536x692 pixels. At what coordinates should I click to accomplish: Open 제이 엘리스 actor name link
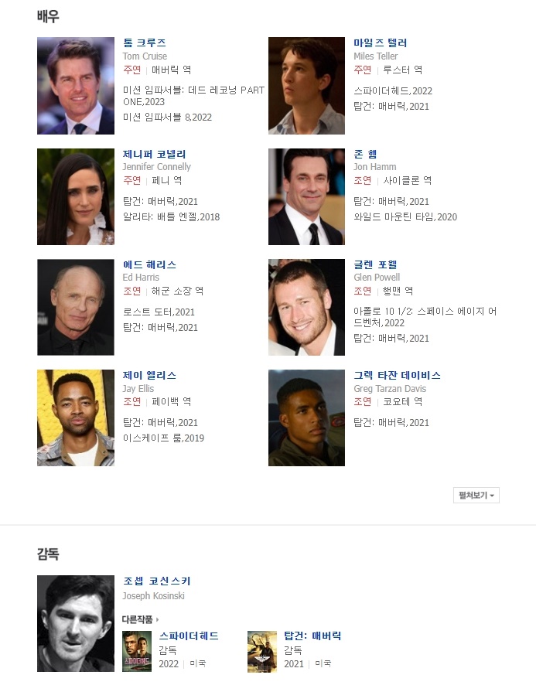tap(149, 376)
